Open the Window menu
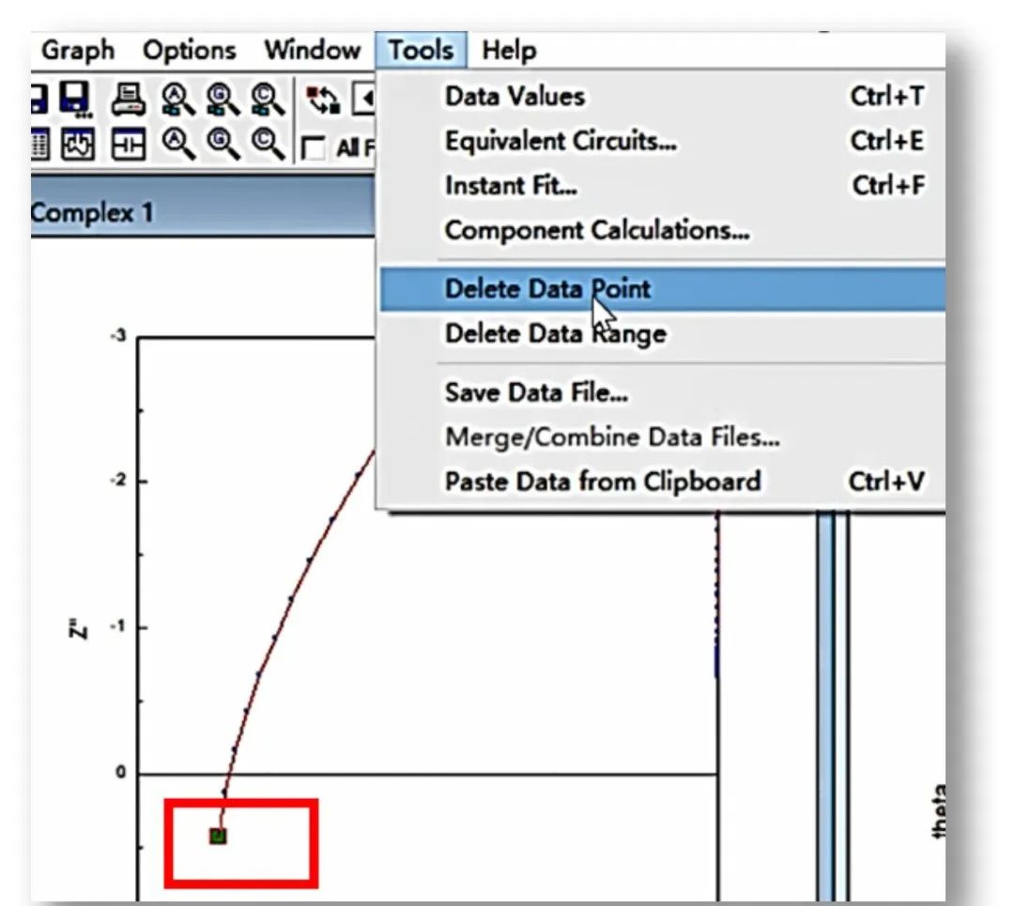The height and width of the screenshot is (906, 1014). coord(313,50)
